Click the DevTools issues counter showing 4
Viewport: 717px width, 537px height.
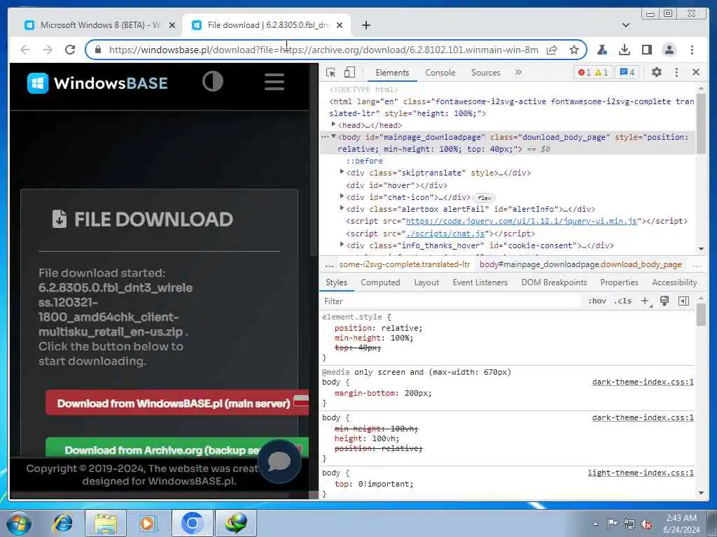[627, 72]
